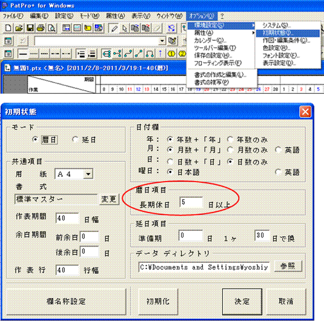
Task: Click the 前余白 input field
Action: (x=90, y=236)
